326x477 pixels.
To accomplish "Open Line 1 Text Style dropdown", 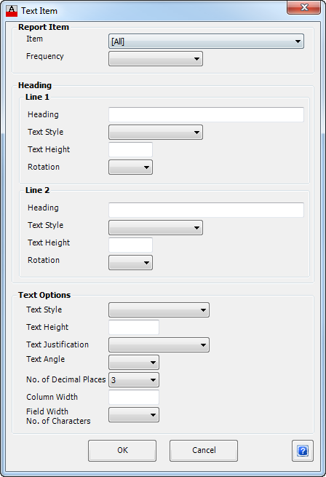I will coord(156,133).
